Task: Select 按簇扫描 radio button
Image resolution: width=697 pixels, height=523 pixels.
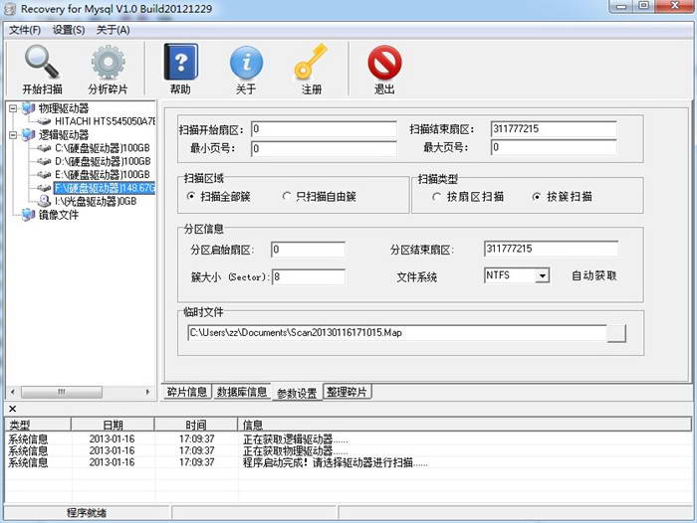Action: tap(537, 196)
